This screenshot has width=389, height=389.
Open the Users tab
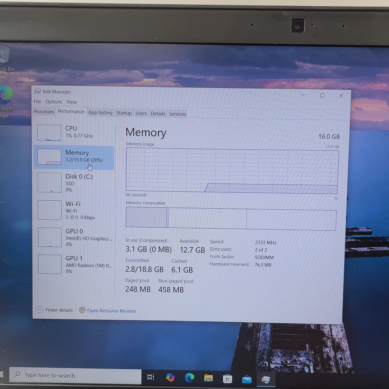tap(141, 113)
